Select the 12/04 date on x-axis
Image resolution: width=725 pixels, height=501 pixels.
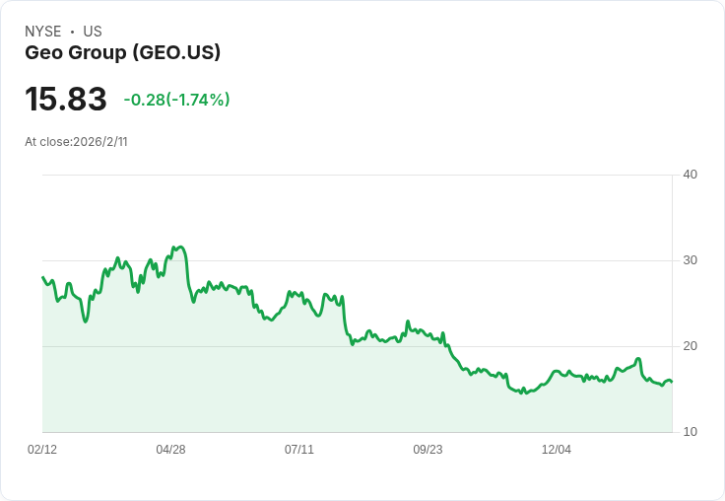(x=557, y=450)
